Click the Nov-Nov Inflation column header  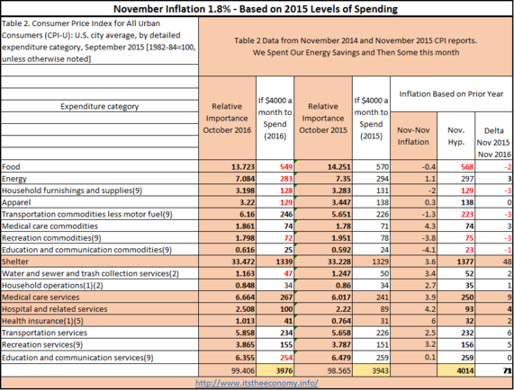click(x=413, y=136)
